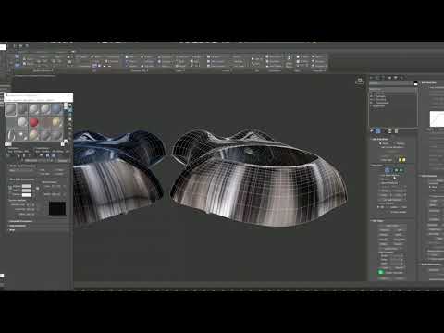
Task: Click the highlighted blue sub-object selection icon
Action: click(388, 170)
